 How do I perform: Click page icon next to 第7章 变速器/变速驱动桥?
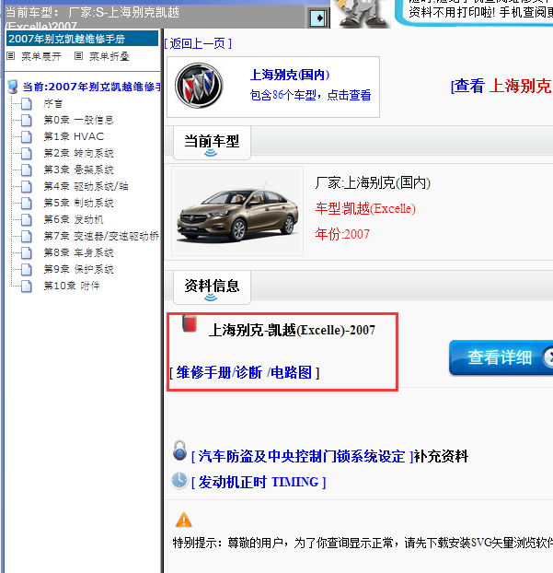click(27, 237)
